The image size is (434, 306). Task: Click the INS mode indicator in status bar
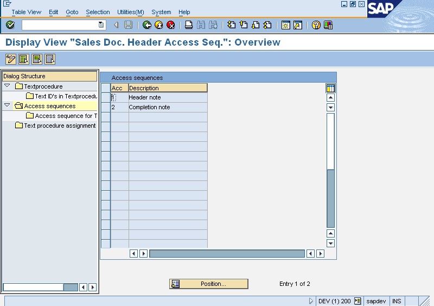coord(397,301)
